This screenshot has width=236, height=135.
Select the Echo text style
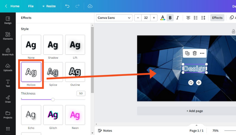click(31, 115)
